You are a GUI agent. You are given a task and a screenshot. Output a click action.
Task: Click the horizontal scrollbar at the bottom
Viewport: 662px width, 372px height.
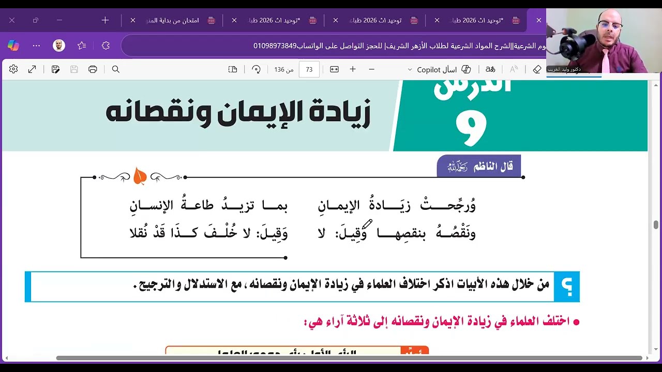(x=349, y=358)
